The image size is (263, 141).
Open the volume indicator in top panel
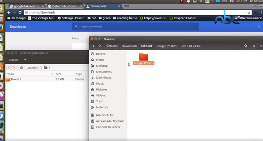(232, 1)
